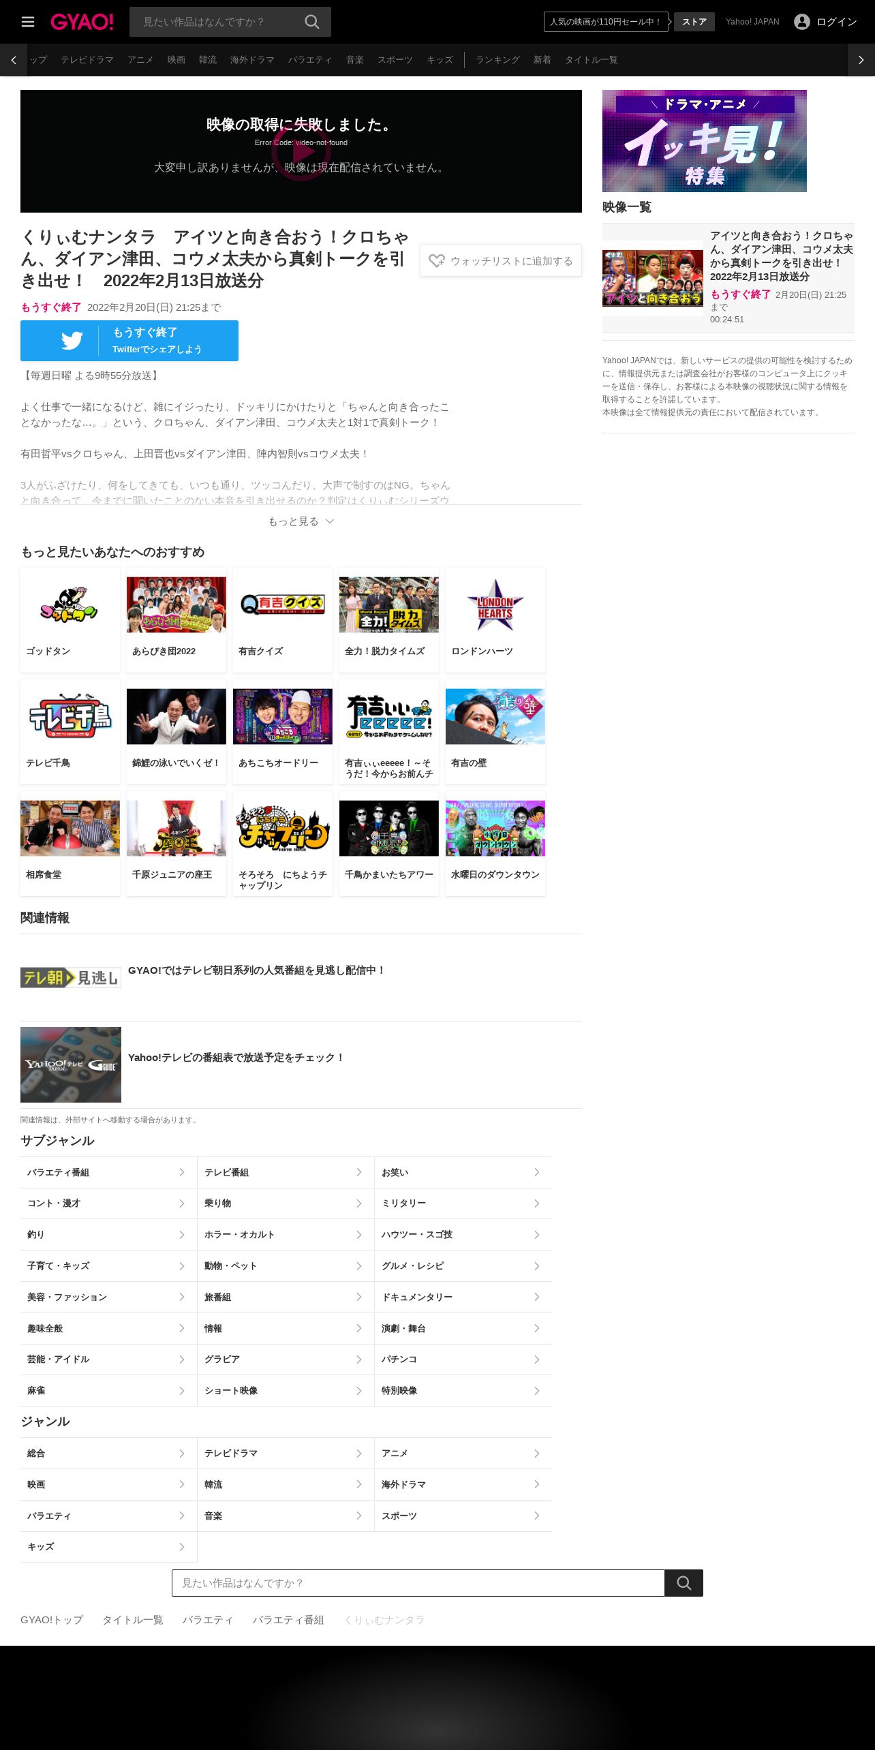The image size is (875, 1750).
Task: Click the Yahoo!テレビ Gガイド image
Action: 71,1064
